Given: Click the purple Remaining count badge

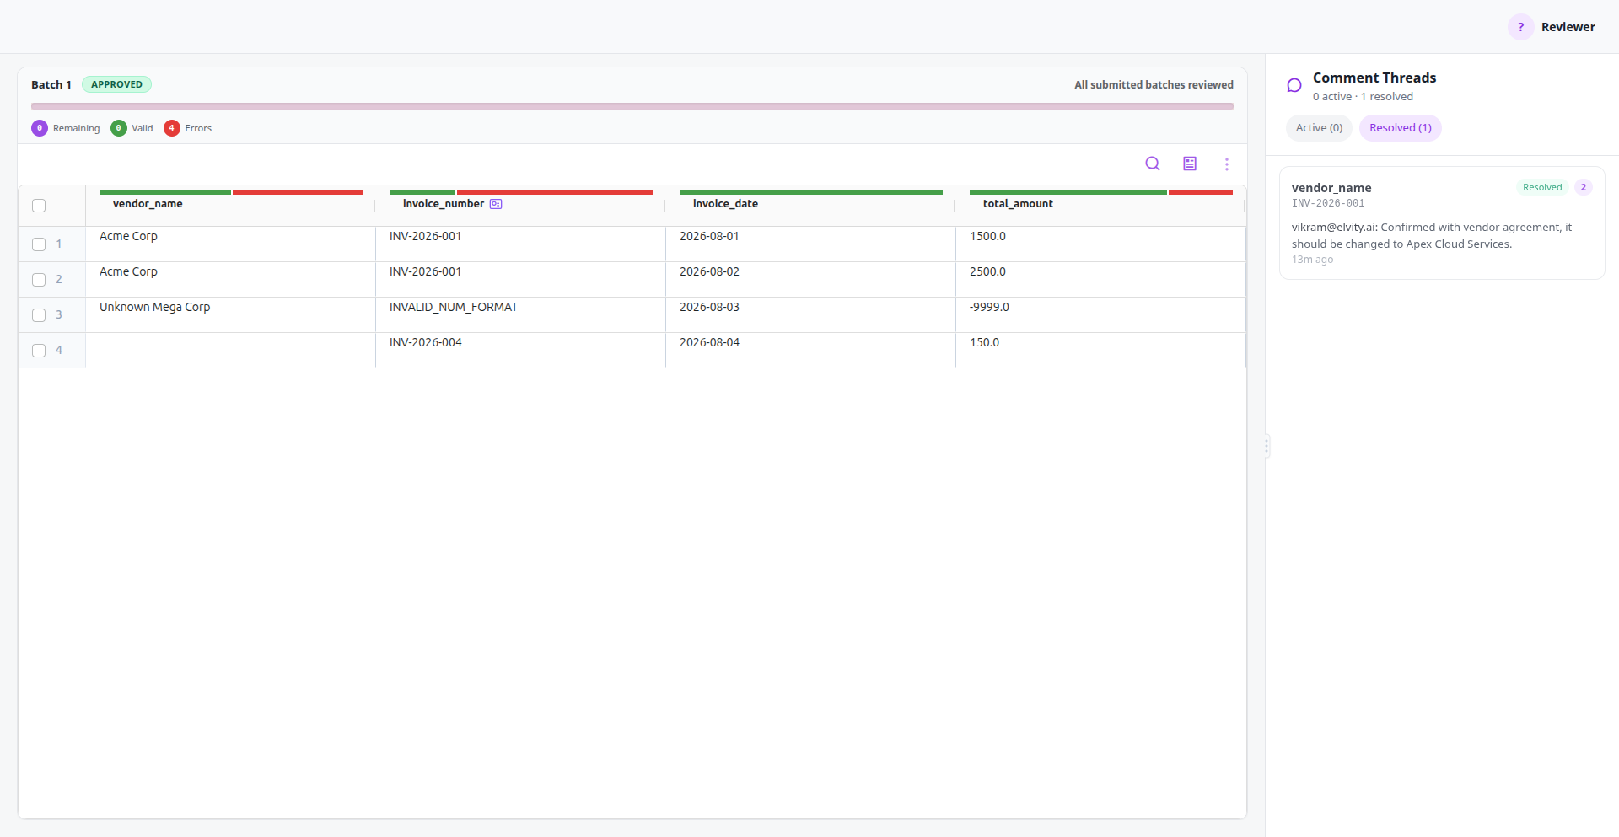Looking at the screenshot, I should [40, 128].
